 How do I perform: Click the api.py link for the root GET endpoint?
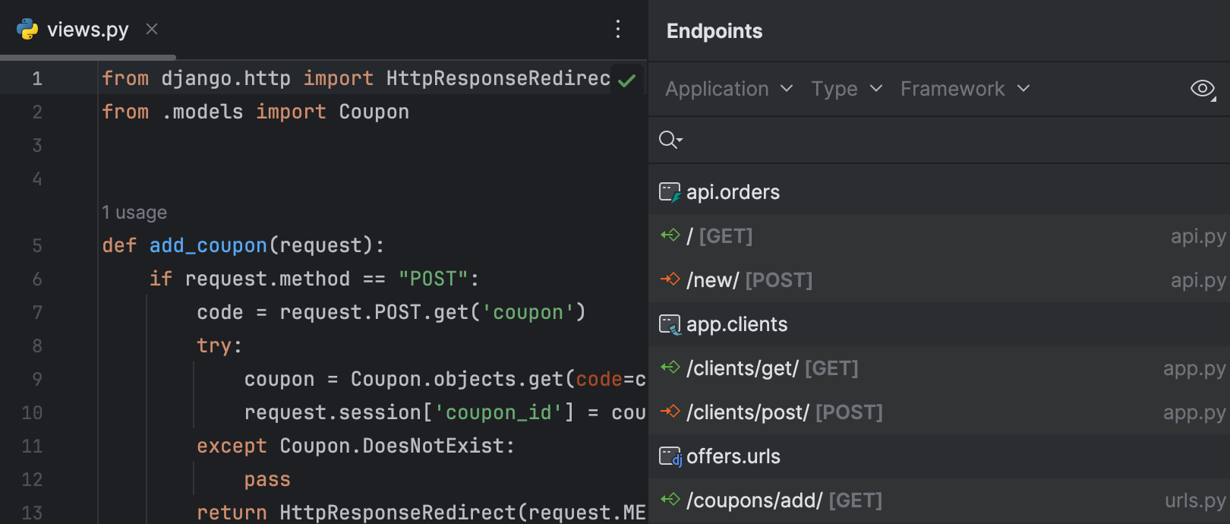click(x=1197, y=236)
